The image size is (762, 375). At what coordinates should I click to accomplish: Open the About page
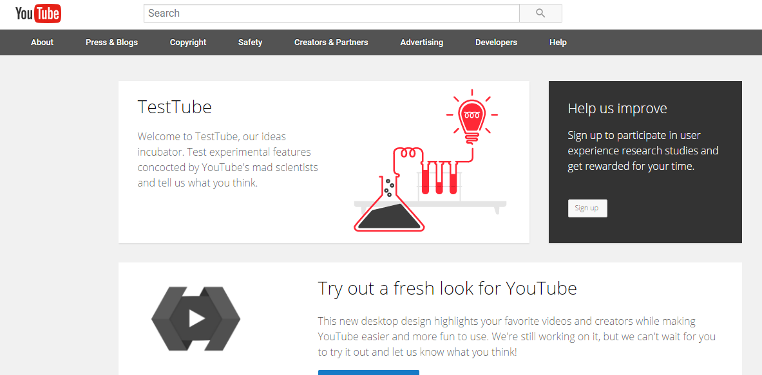click(x=43, y=42)
